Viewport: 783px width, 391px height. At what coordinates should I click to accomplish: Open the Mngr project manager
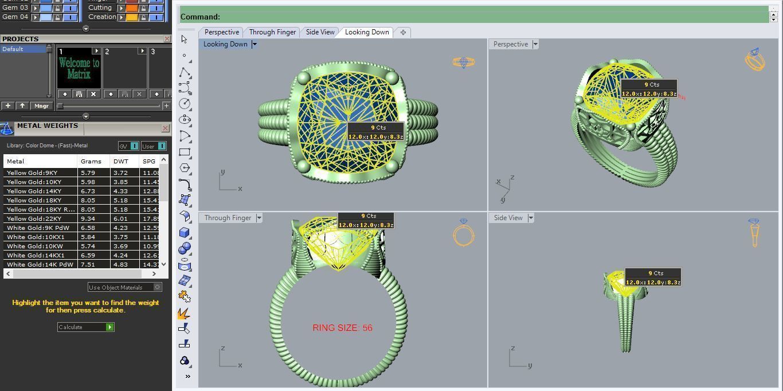tap(41, 105)
